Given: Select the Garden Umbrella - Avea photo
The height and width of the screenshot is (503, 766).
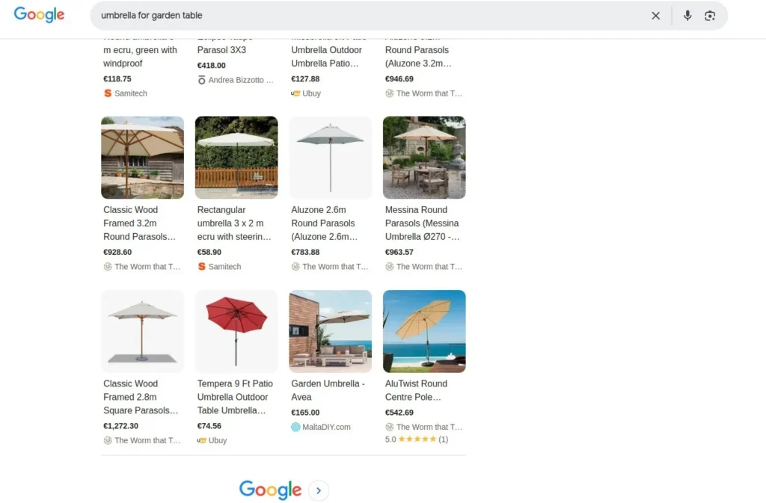Looking at the screenshot, I should tap(330, 331).
